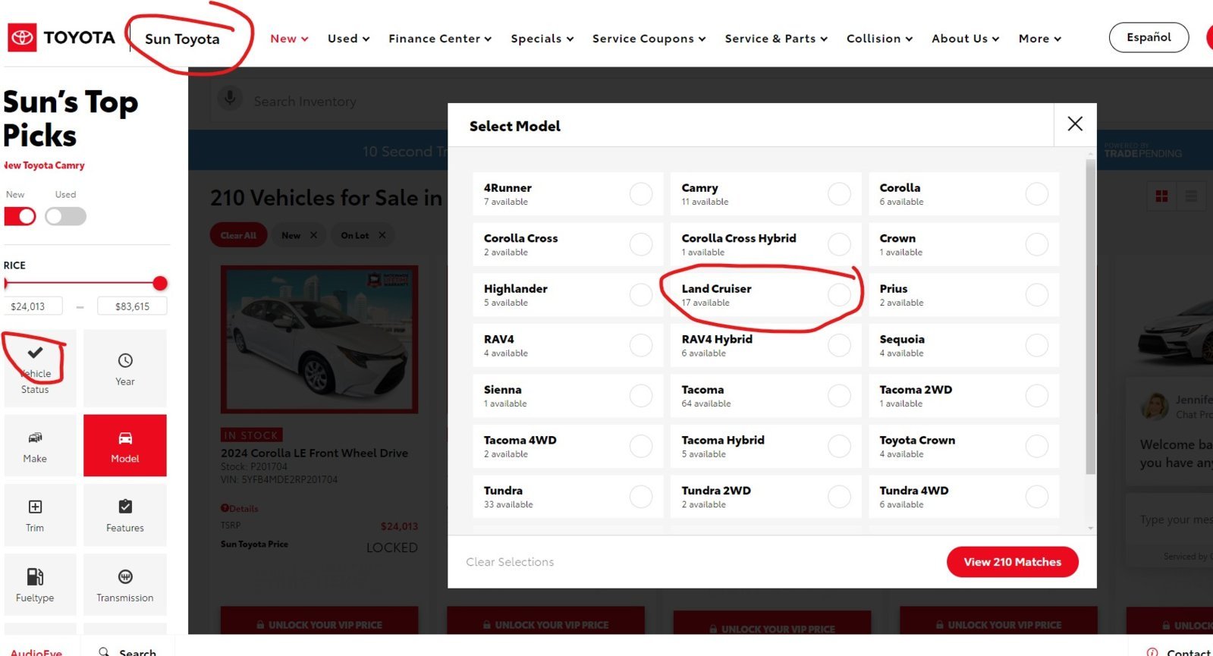The width and height of the screenshot is (1213, 656).
Task: Click the Clear All filter button
Action: pos(238,235)
